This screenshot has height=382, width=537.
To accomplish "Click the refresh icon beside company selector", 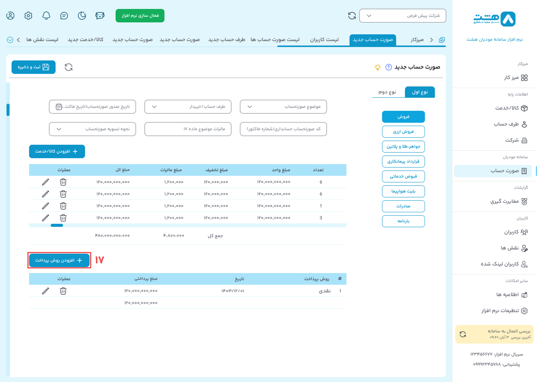I will [x=352, y=16].
